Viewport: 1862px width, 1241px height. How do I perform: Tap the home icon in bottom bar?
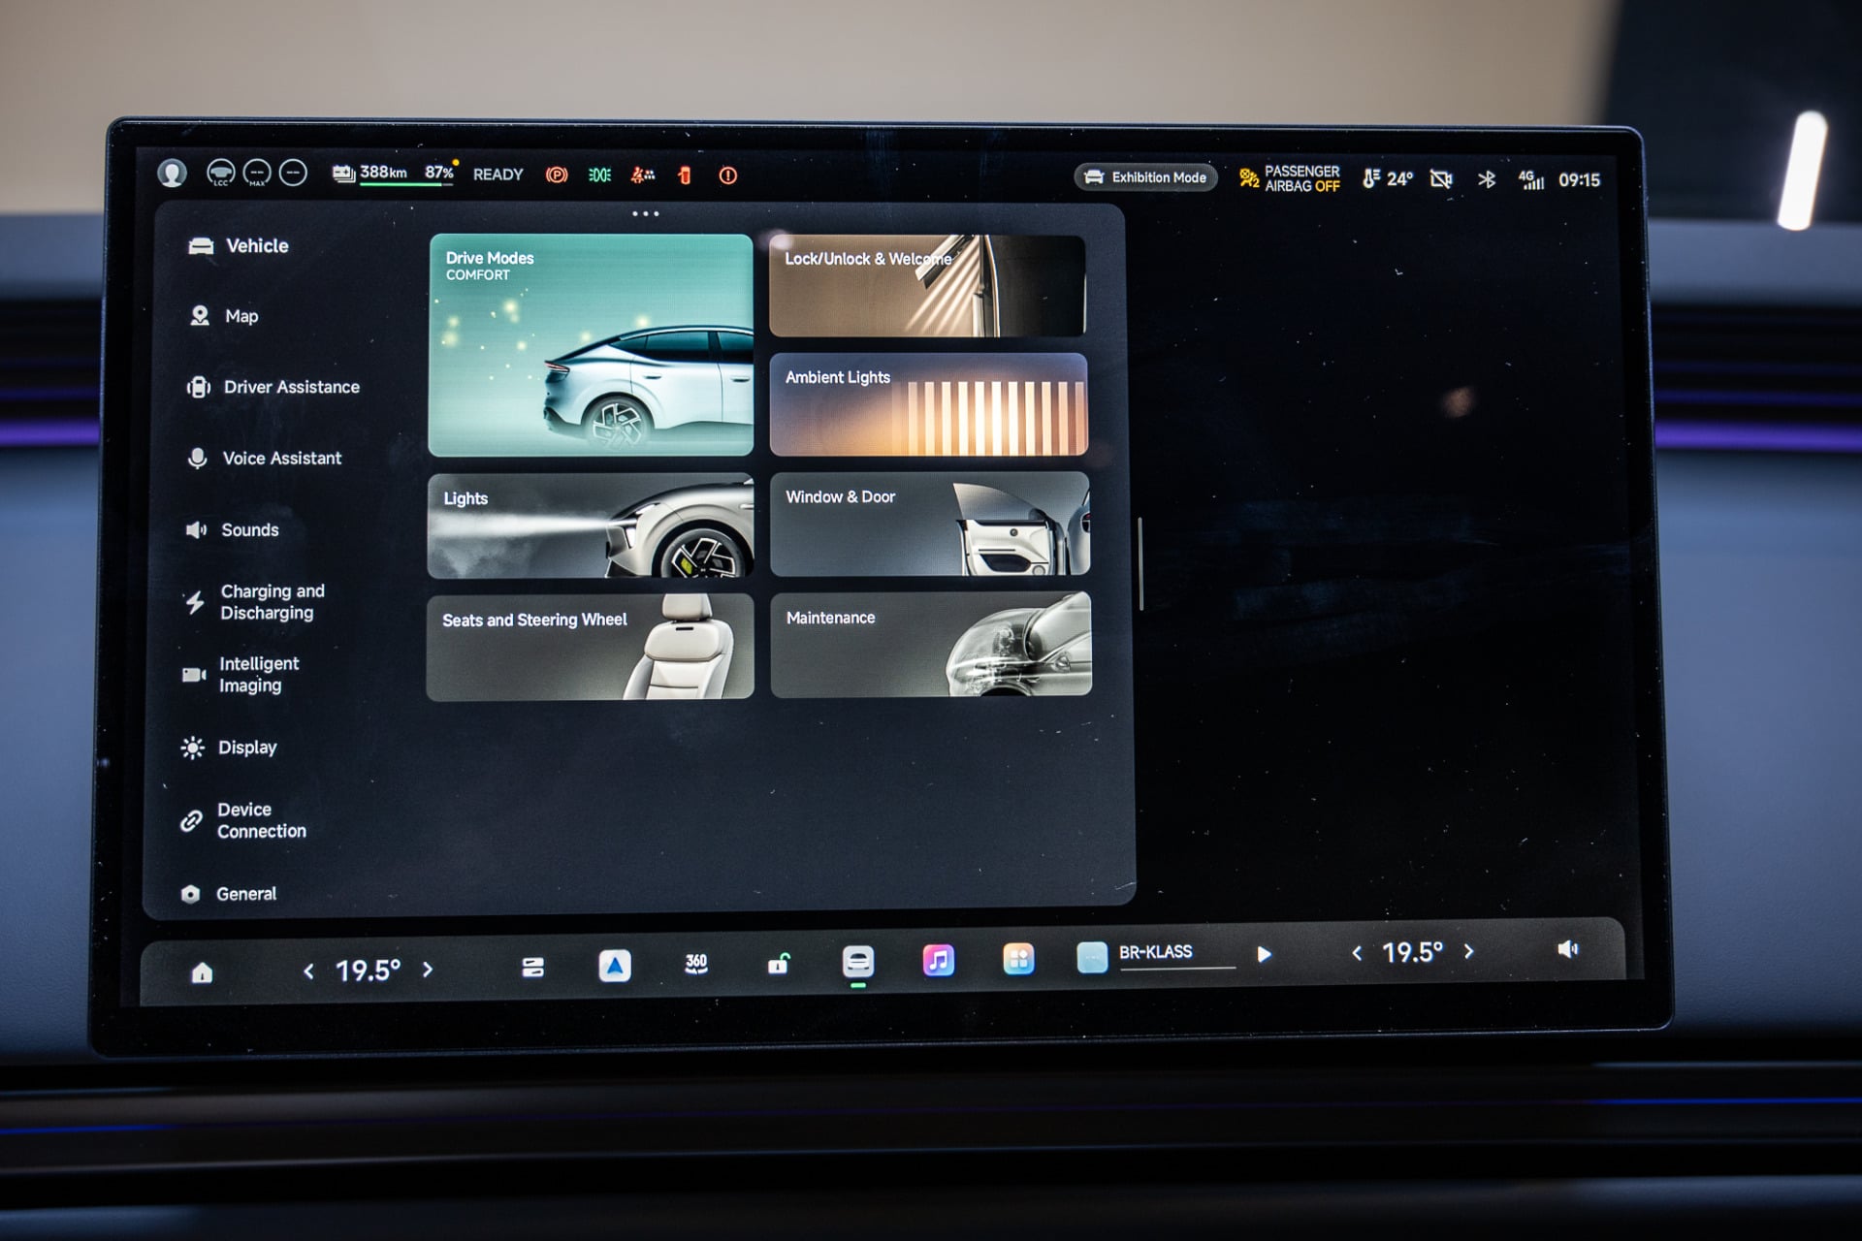point(202,972)
